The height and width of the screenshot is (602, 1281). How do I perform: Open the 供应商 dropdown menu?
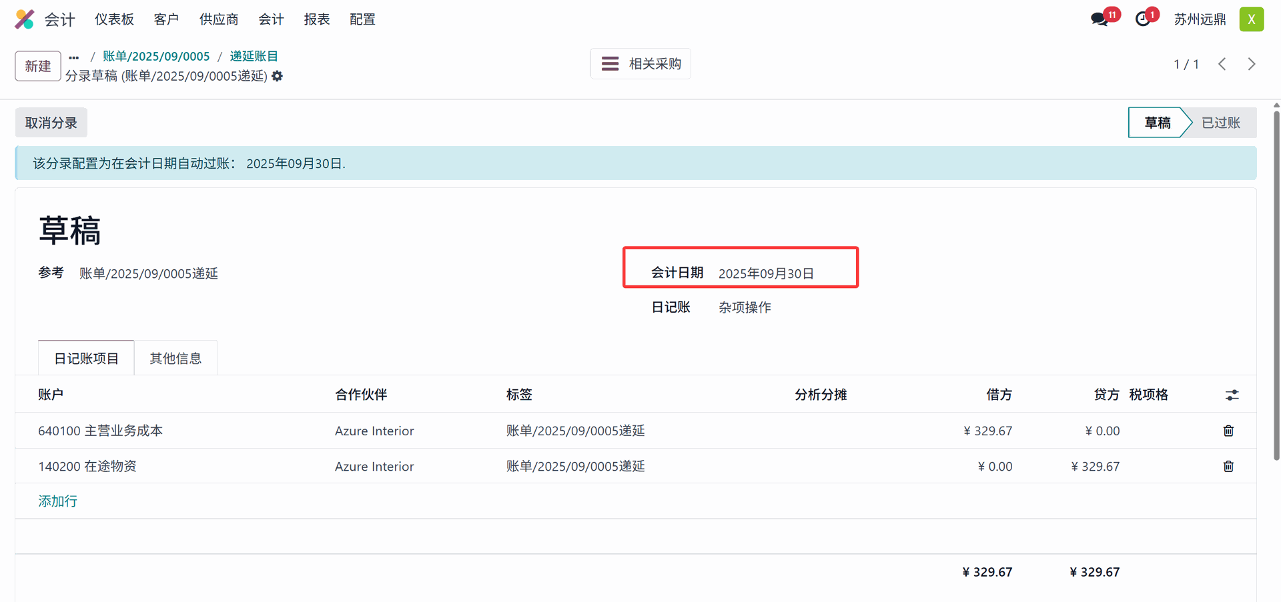(x=219, y=19)
